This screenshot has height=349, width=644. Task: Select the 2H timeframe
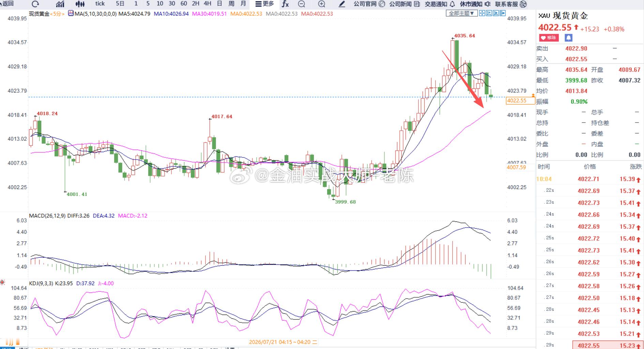pyautogui.click(x=196, y=4)
